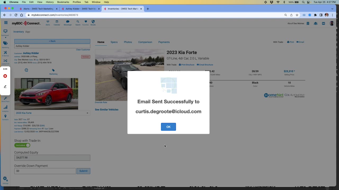Click the ACV Range Edit link
Screen dimensions: 339x190
(42, 126)
